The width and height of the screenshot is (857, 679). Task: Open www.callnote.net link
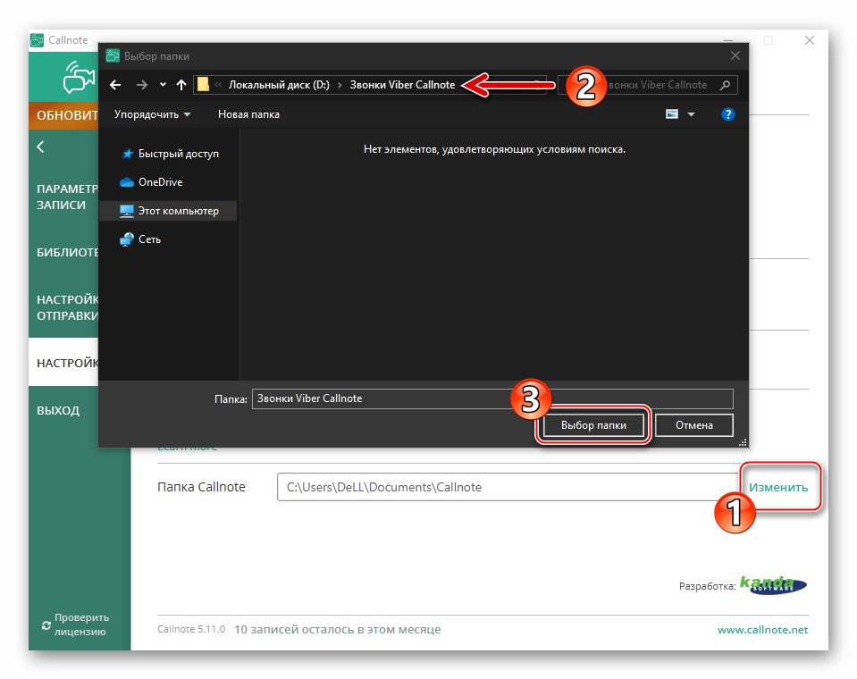pyautogui.click(x=762, y=630)
